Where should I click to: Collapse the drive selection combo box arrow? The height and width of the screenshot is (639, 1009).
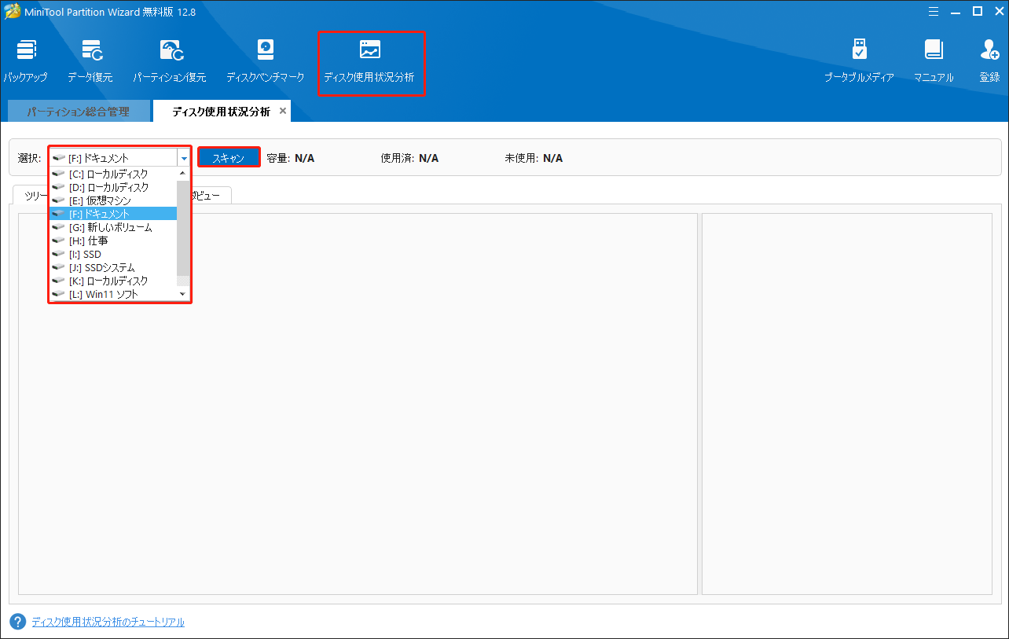[184, 158]
